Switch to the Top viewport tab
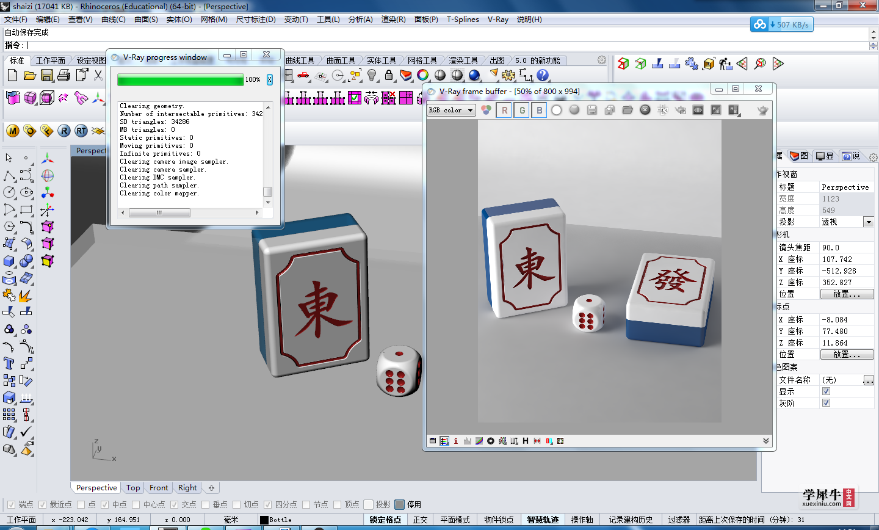 (x=133, y=488)
